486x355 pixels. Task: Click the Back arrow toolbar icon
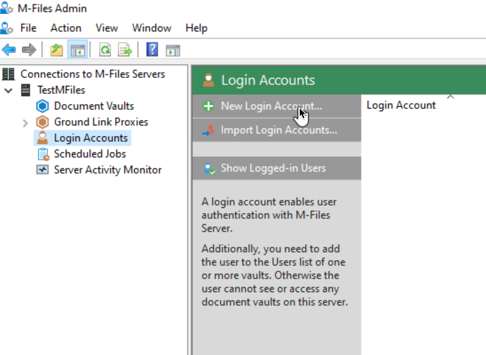9,50
